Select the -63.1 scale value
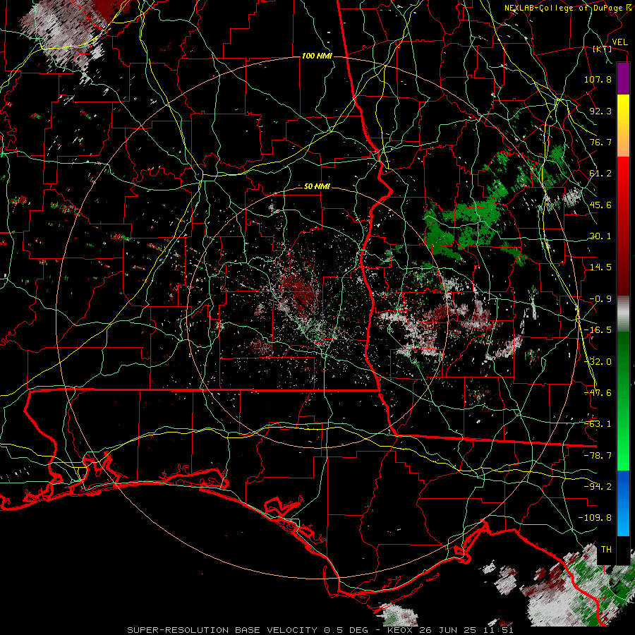The width and height of the screenshot is (635, 635). [598, 424]
